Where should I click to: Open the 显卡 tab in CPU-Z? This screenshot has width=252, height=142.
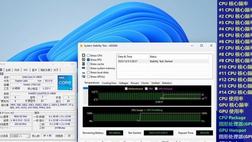(x=34, y=70)
